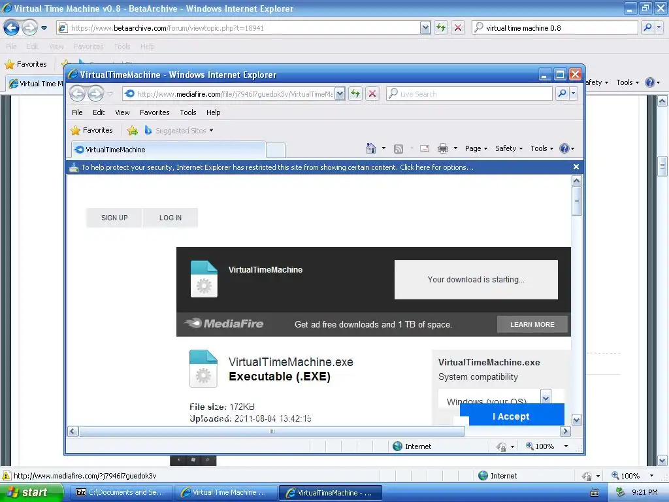This screenshot has height=502, width=669.
Task: Click warning icon in BetaArchive status bar
Action: point(7,476)
